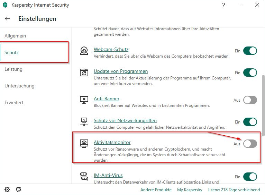Viewport: 265px width, 195px height.
Task: Minimize the Kaspersky window
Action: (240, 5)
